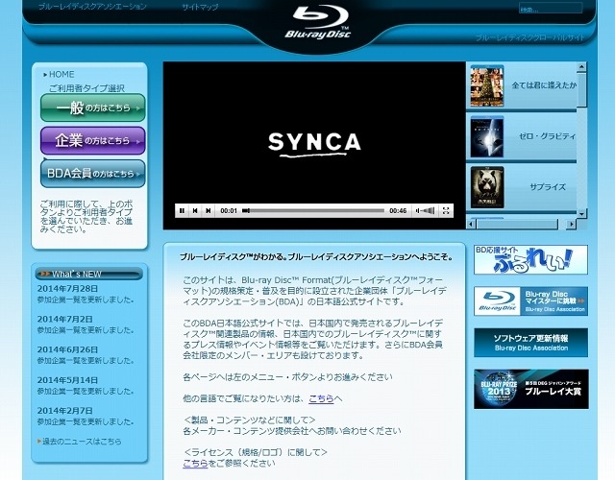The width and height of the screenshot is (615, 480).
Task: Select the ゼロ・グラビティ title text
Action: point(547,136)
